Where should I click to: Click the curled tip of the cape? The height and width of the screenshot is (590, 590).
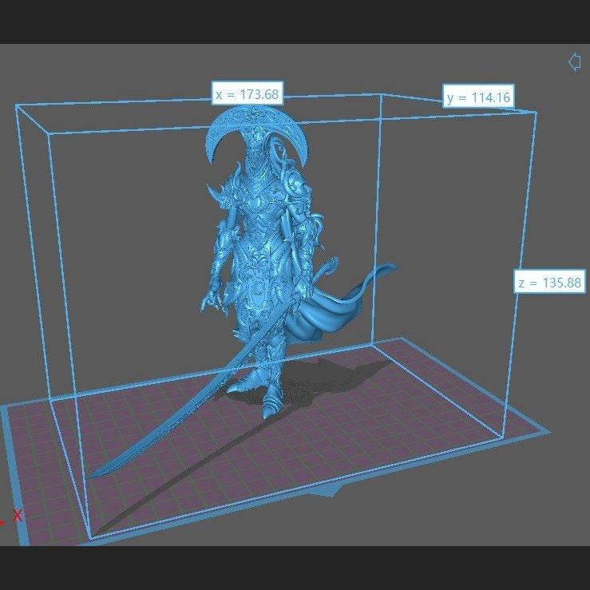coord(388,267)
